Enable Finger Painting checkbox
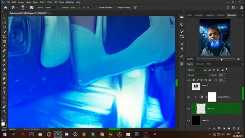Viewport: 245px width, 138px height. [x=116, y=7]
